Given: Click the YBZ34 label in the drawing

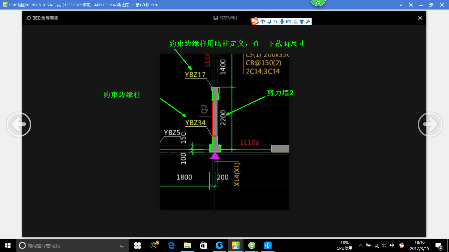Looking at the screenshot, I should click(195, 123).
